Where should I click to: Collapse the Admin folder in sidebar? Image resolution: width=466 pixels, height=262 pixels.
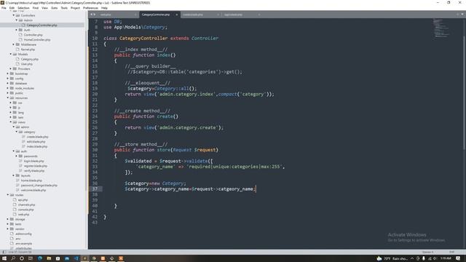[x=17, y=20]
